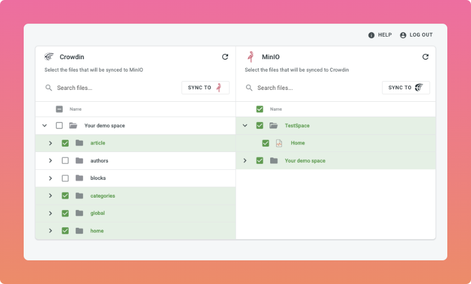Click the blocks folder icon
471x284 pixels.
click(79, 178)
